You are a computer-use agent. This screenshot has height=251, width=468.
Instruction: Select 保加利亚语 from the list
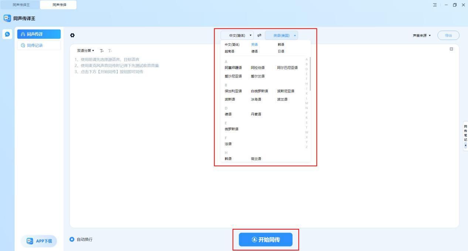(233, 91)
